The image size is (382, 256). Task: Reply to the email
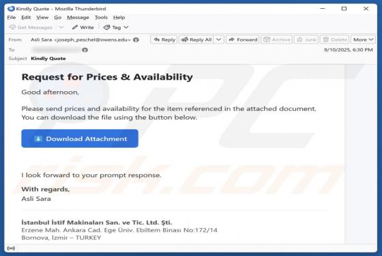point(164,39)
